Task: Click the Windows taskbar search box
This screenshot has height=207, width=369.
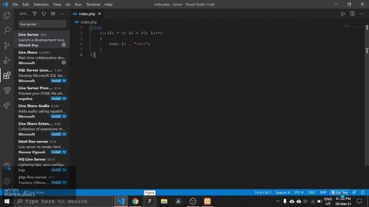Action: click(x=64, y=201)
